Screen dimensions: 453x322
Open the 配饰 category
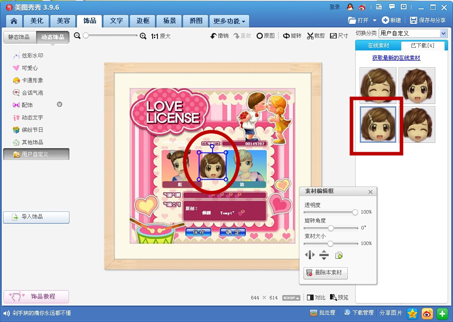point(23,105)
